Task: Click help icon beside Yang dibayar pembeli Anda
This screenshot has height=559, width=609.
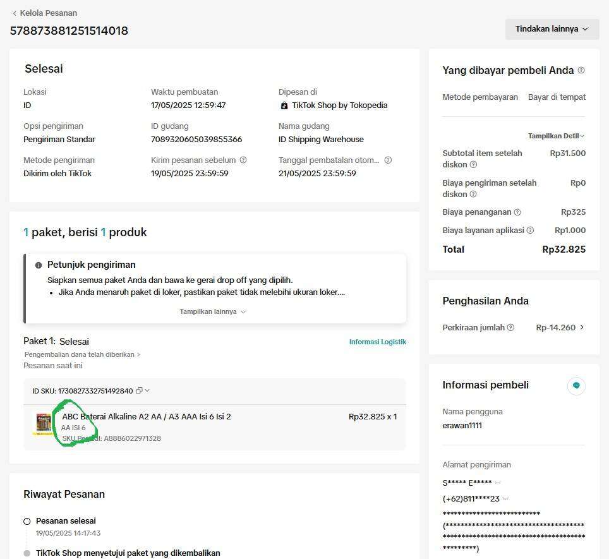Action: [x=581, y=70]
